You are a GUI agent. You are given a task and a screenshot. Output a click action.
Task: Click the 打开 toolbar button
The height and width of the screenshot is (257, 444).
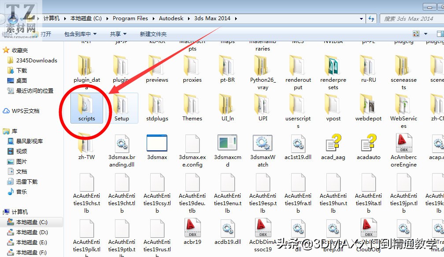pos(46,34)
